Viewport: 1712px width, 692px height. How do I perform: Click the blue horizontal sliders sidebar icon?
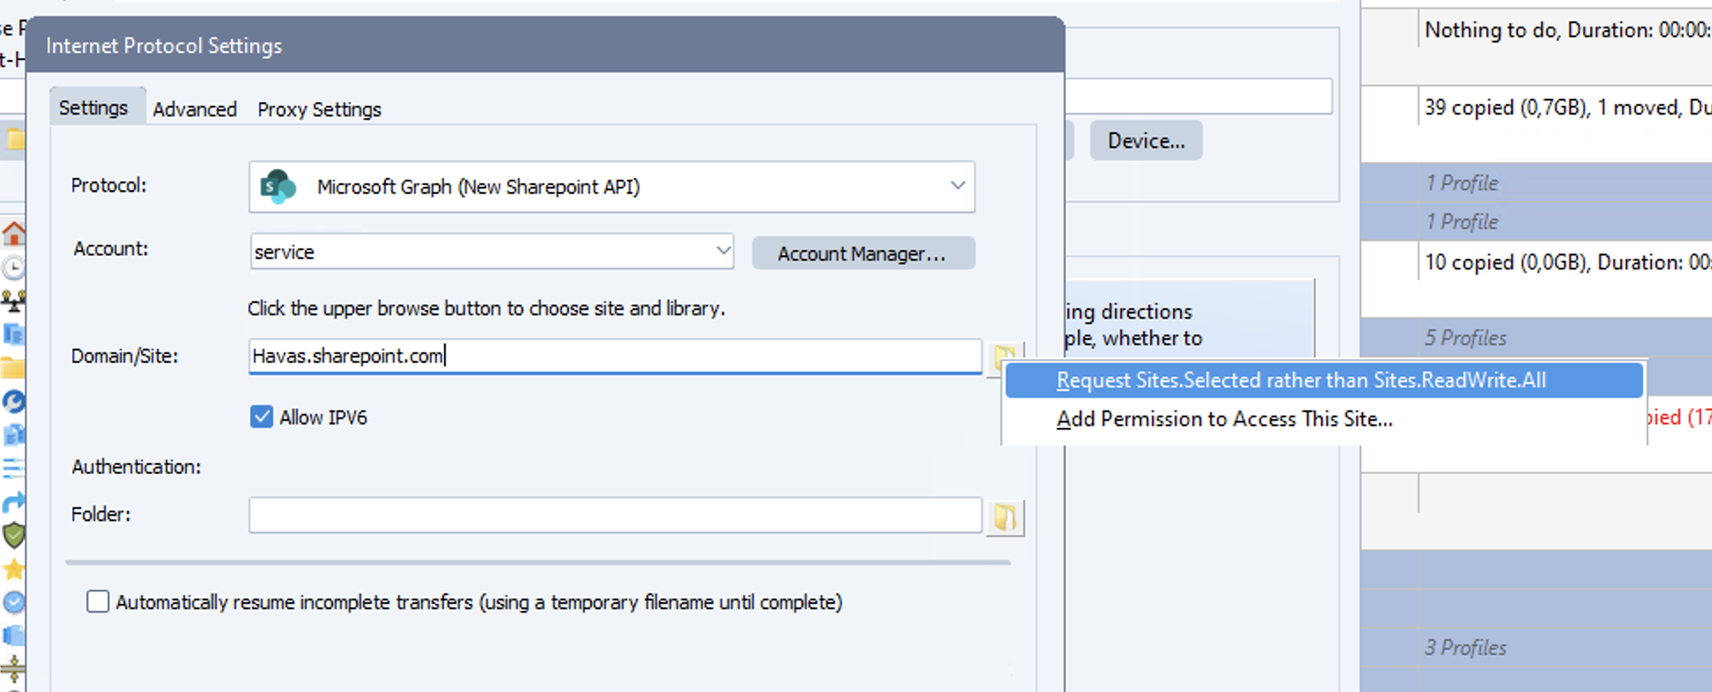click(x=13, y=468)
